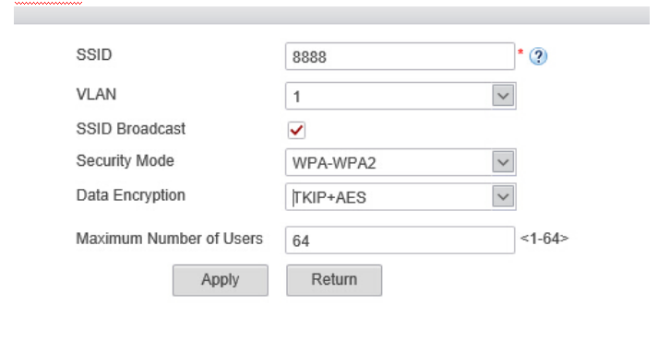Viewport: 658px width, 339px height.
Task: Expand the Data Encryption dropdown arrow
Action: pyautogui.click(x=503, y=196)
